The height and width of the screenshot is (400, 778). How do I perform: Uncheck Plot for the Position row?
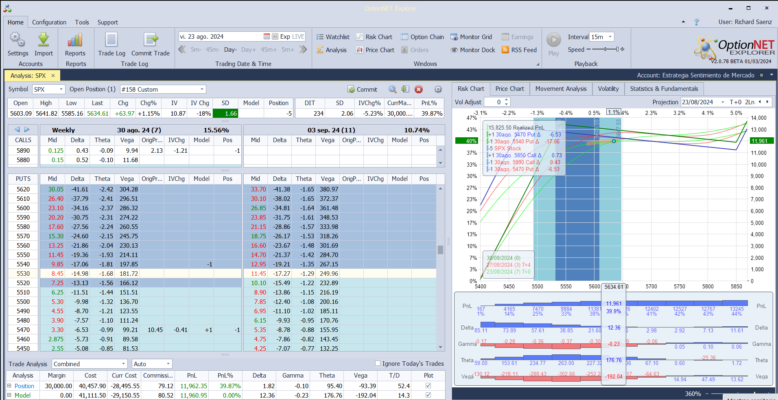coord(428,385)
